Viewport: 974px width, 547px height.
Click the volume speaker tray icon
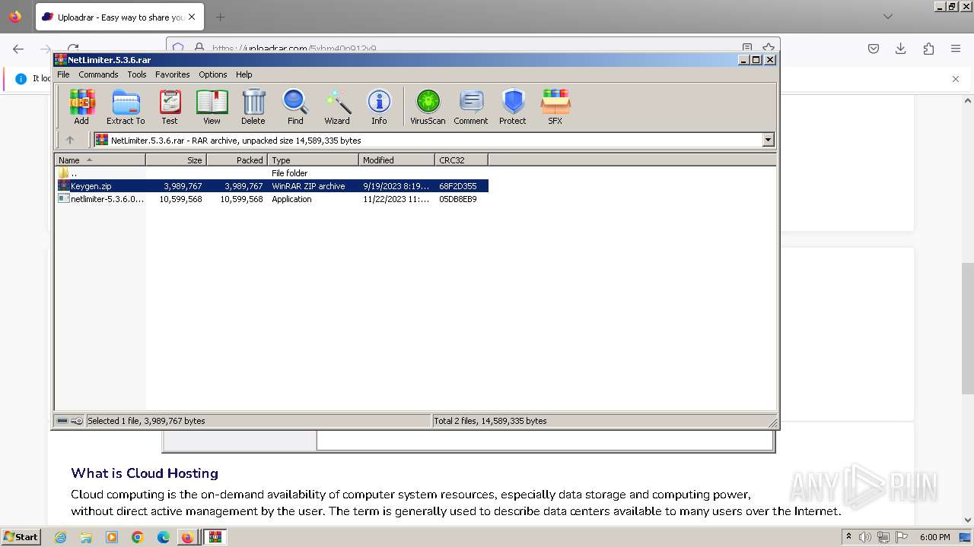865,537
